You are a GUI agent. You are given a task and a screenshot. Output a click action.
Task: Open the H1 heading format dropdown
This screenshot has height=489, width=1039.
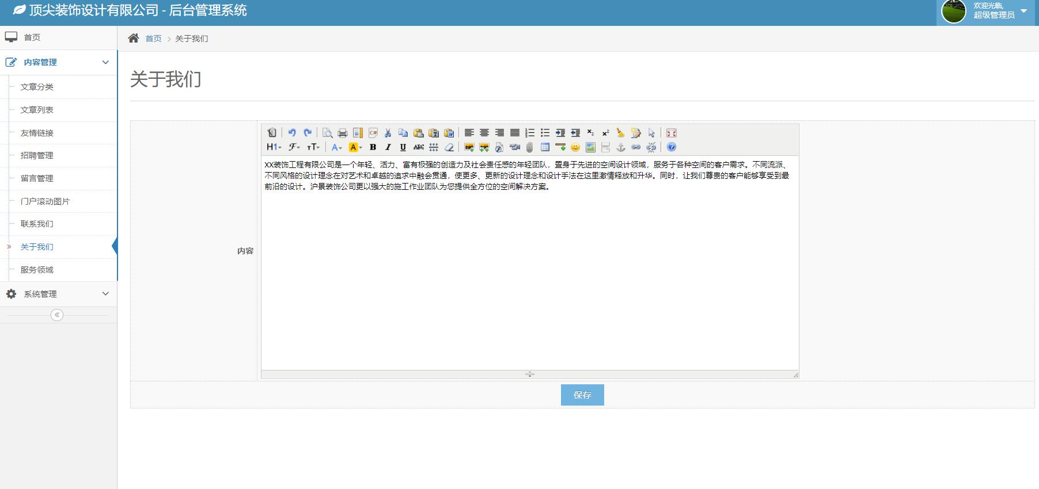click(274, 147)
